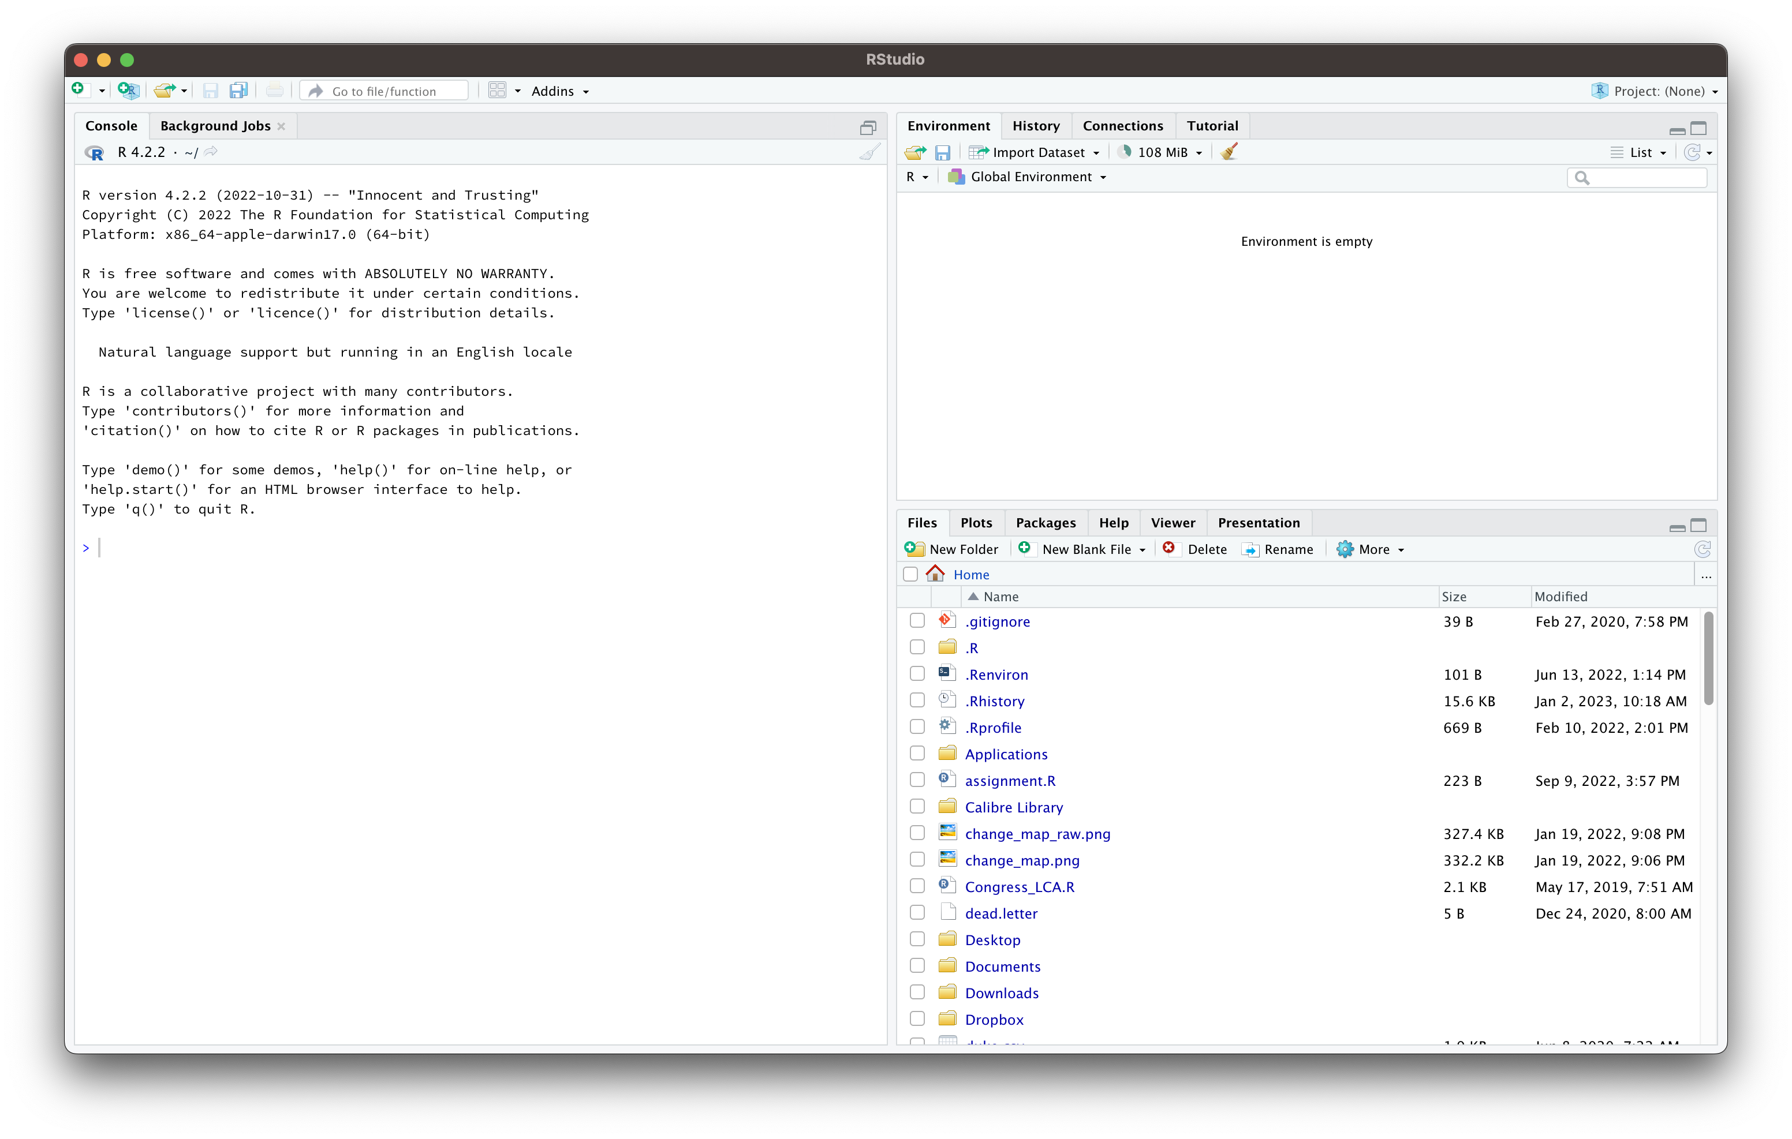The image size is (1792, 1139).
Task: Refresh the Files pane listing
Action: click(1702, 549)
